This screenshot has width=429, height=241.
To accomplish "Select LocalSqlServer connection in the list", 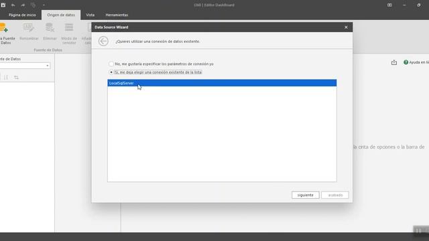I will [222, 83].
